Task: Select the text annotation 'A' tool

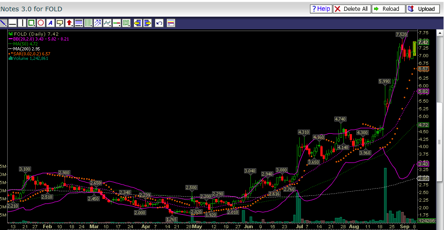Action: point(50,23)
